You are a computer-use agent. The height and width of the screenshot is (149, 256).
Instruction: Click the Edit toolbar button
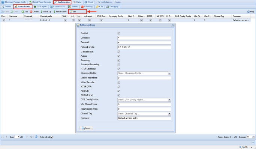[73, 12]
